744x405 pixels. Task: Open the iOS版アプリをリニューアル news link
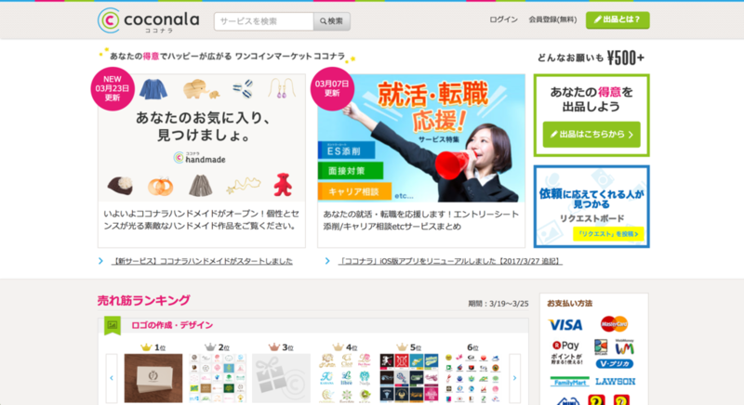450,261
